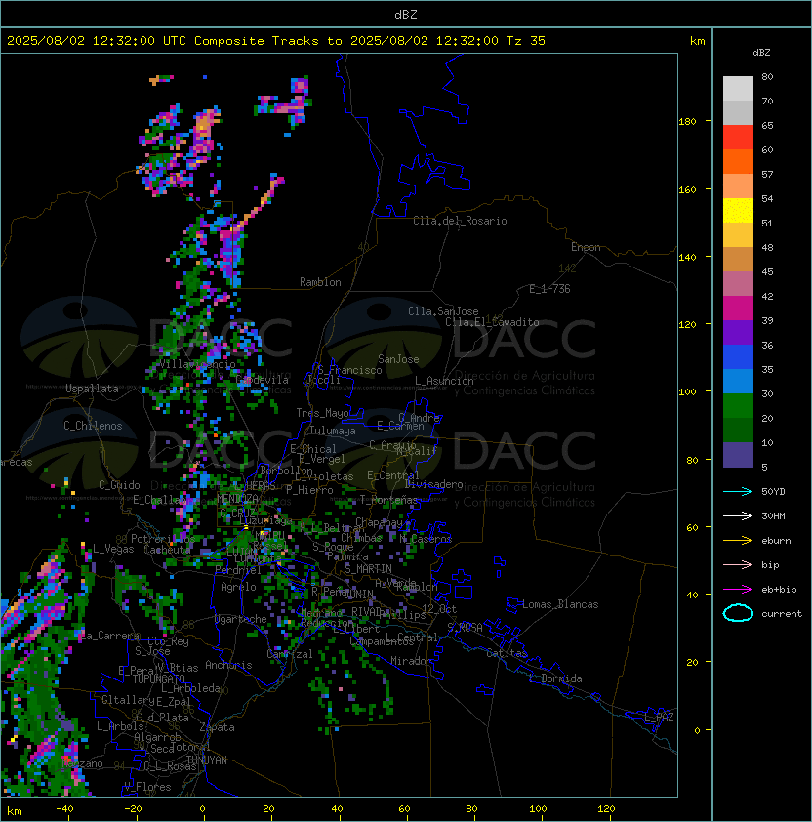Click the 'Agrelo' place label
The width and height of the screenshot is (812, 822).
point(238,587)
